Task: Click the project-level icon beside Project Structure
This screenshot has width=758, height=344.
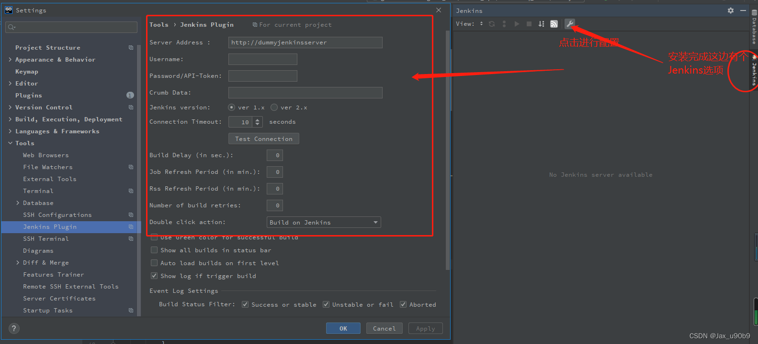Action: [131, 48]
